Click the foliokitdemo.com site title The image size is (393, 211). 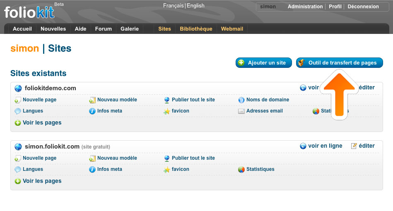coord(51,88)
